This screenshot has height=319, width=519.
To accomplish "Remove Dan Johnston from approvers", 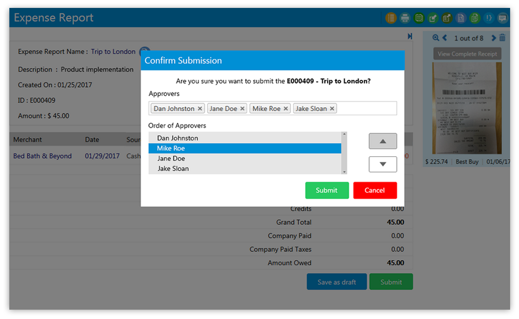I will (200, 109).
